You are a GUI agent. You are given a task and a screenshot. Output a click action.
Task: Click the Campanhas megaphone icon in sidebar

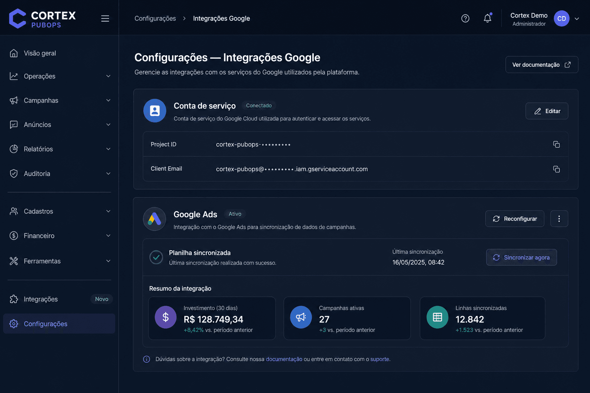point(14,100)
